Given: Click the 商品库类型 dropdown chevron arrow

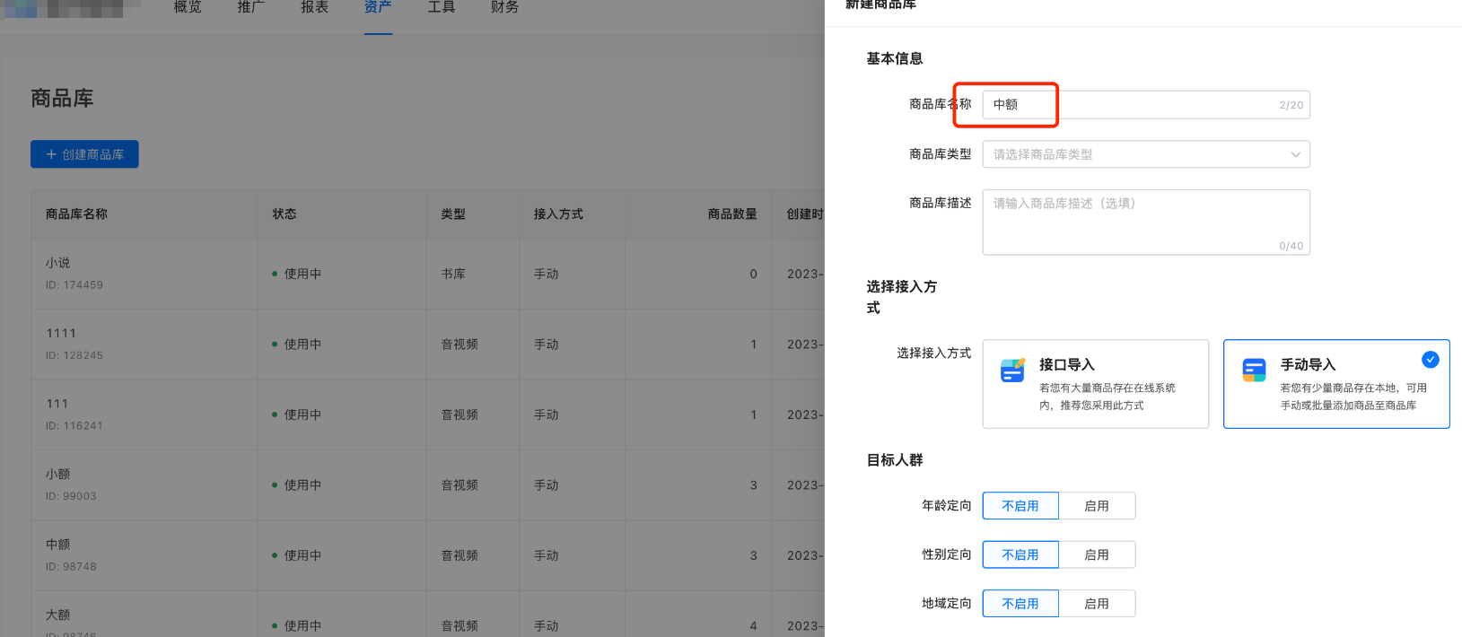Looking at the screenshot, I should (x=1295, y=154).
